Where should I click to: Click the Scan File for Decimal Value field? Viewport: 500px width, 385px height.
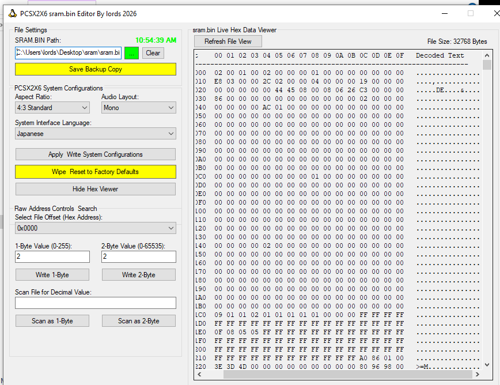pyautogui.click(x=96, y=303)
